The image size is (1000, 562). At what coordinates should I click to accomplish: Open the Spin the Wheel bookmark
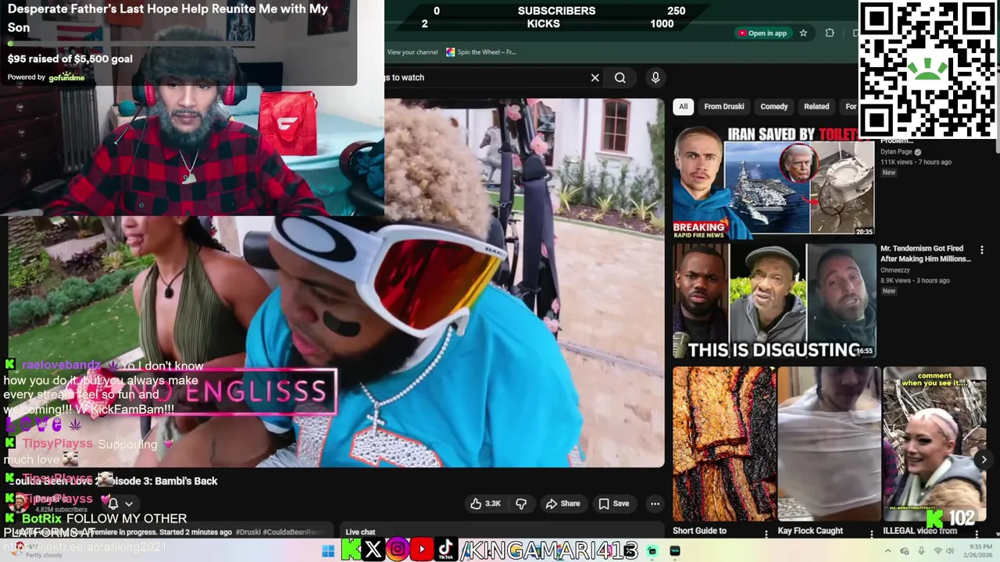(481, 52)
